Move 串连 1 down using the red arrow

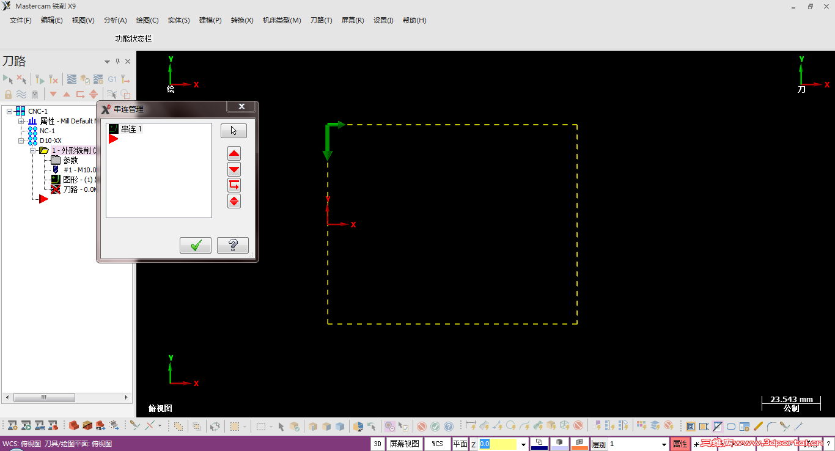click(x=234, y=169)
